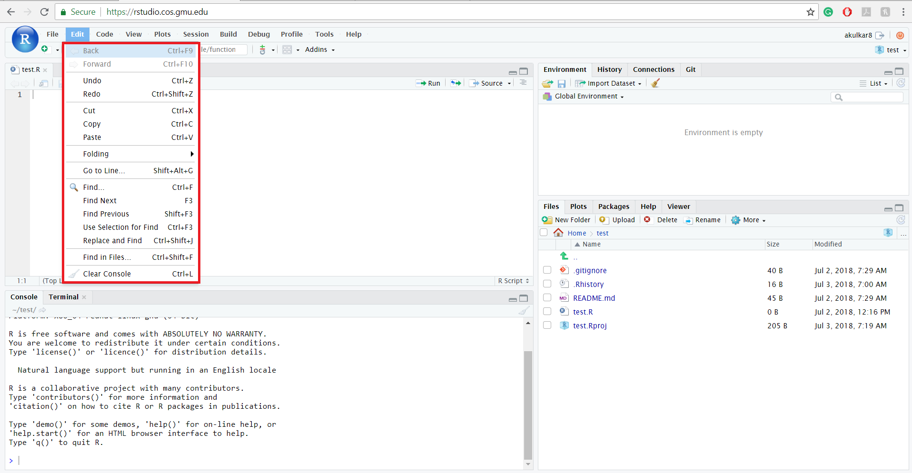Toggle the select-all checkbox in Files pane
The height and width of the screenshot is (473, 912).
(x=544, y=233)
